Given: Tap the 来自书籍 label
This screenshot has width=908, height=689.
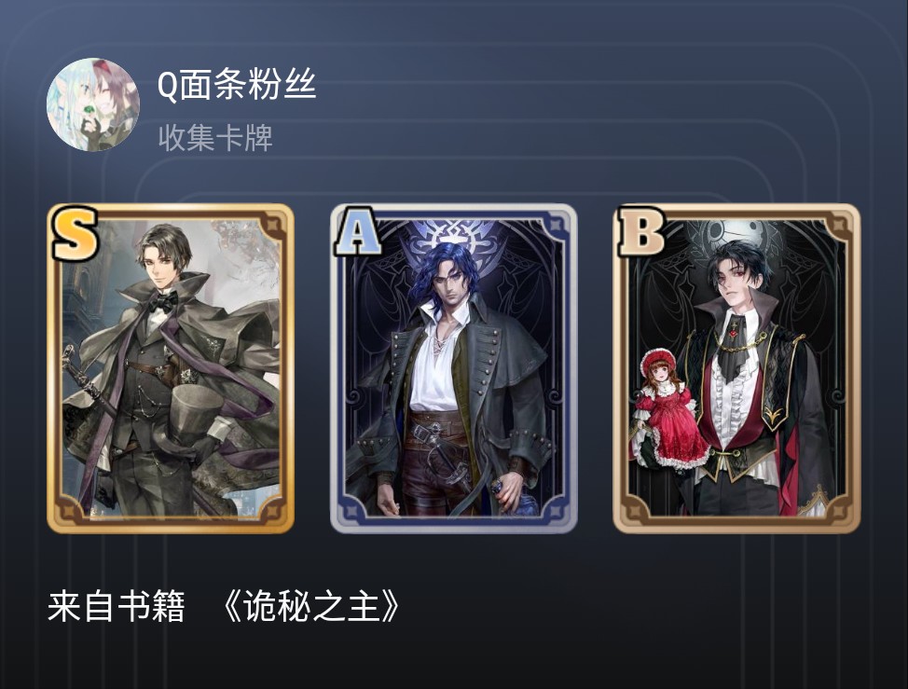Looking at the screenshot, I should click(116, 607).
